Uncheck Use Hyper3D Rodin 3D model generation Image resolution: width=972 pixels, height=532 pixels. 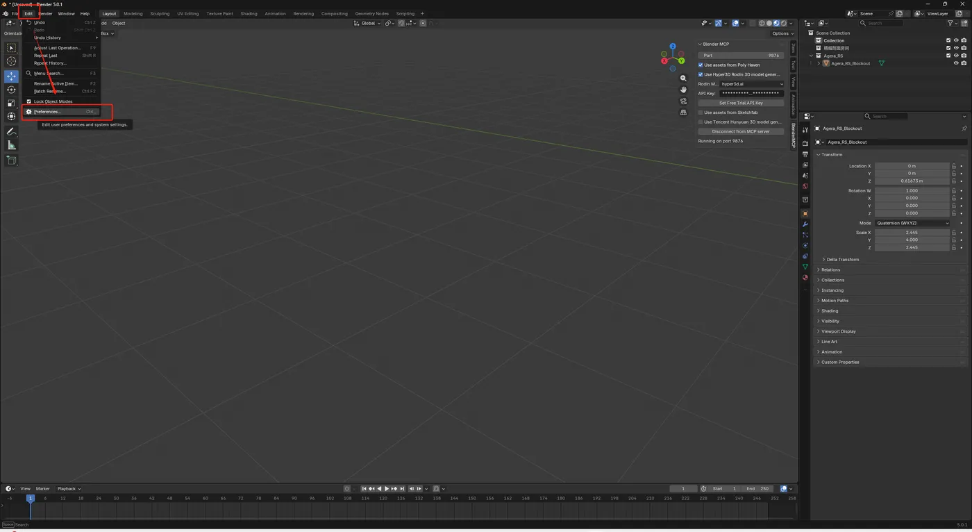click(701, 74)
